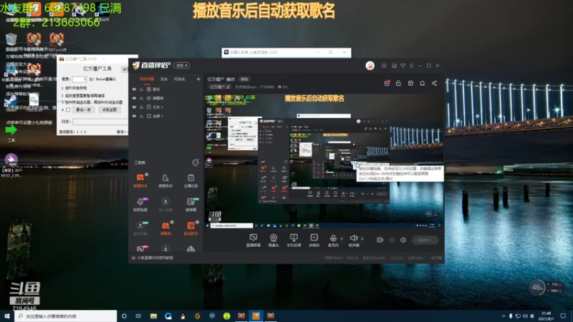The width and height of the screenshot is (573, 322).
Task: Add a 摄像头 camera source
Action: (x=274, y=240)
